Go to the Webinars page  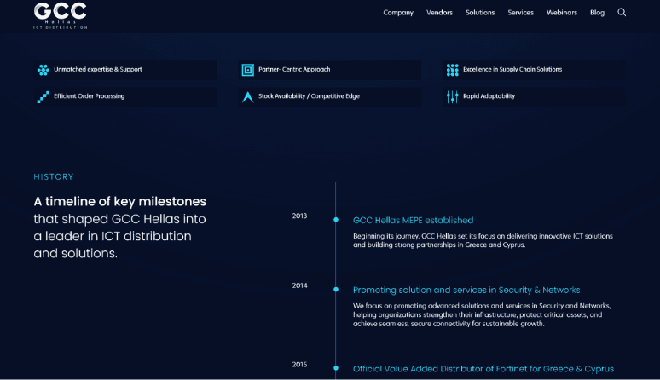click(561, 13)
